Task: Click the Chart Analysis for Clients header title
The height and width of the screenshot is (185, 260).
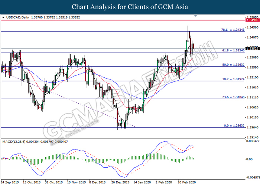Action: point(130,7)
